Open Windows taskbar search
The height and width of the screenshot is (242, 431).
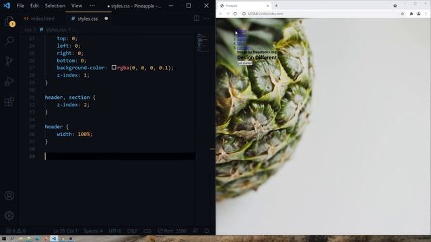tap(12, 239)
